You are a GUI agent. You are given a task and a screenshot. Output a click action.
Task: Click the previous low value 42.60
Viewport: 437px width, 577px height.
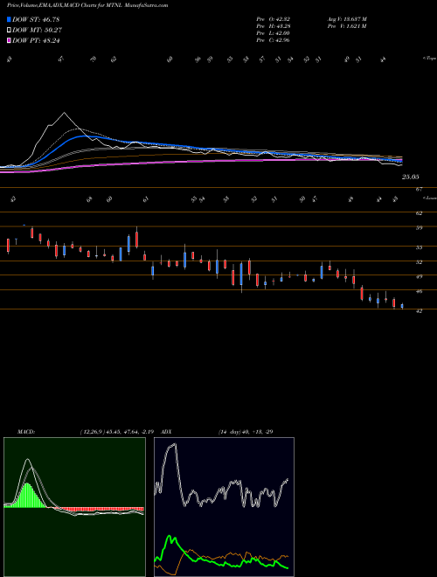282,33
